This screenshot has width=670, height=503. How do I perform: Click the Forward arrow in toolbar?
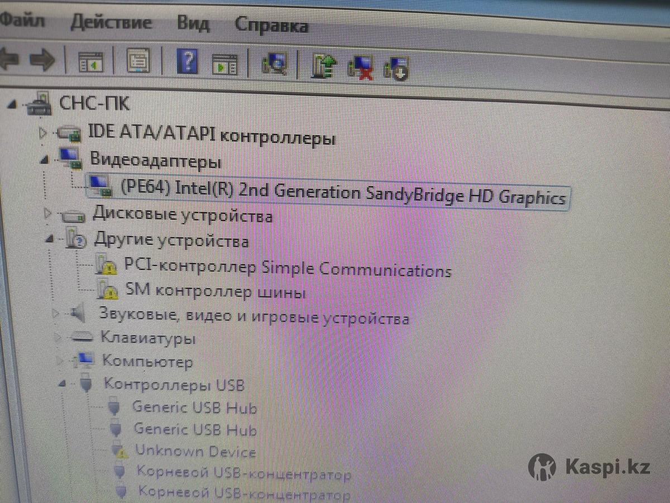[x=42, y=60]
